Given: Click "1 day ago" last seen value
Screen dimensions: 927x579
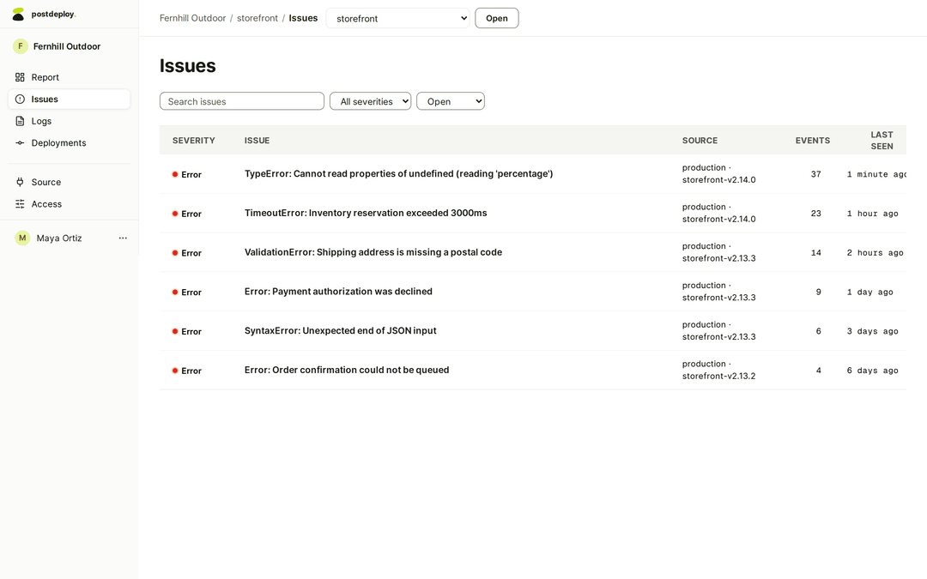Looking at the screenshot, I should click(x=869, y=293).
